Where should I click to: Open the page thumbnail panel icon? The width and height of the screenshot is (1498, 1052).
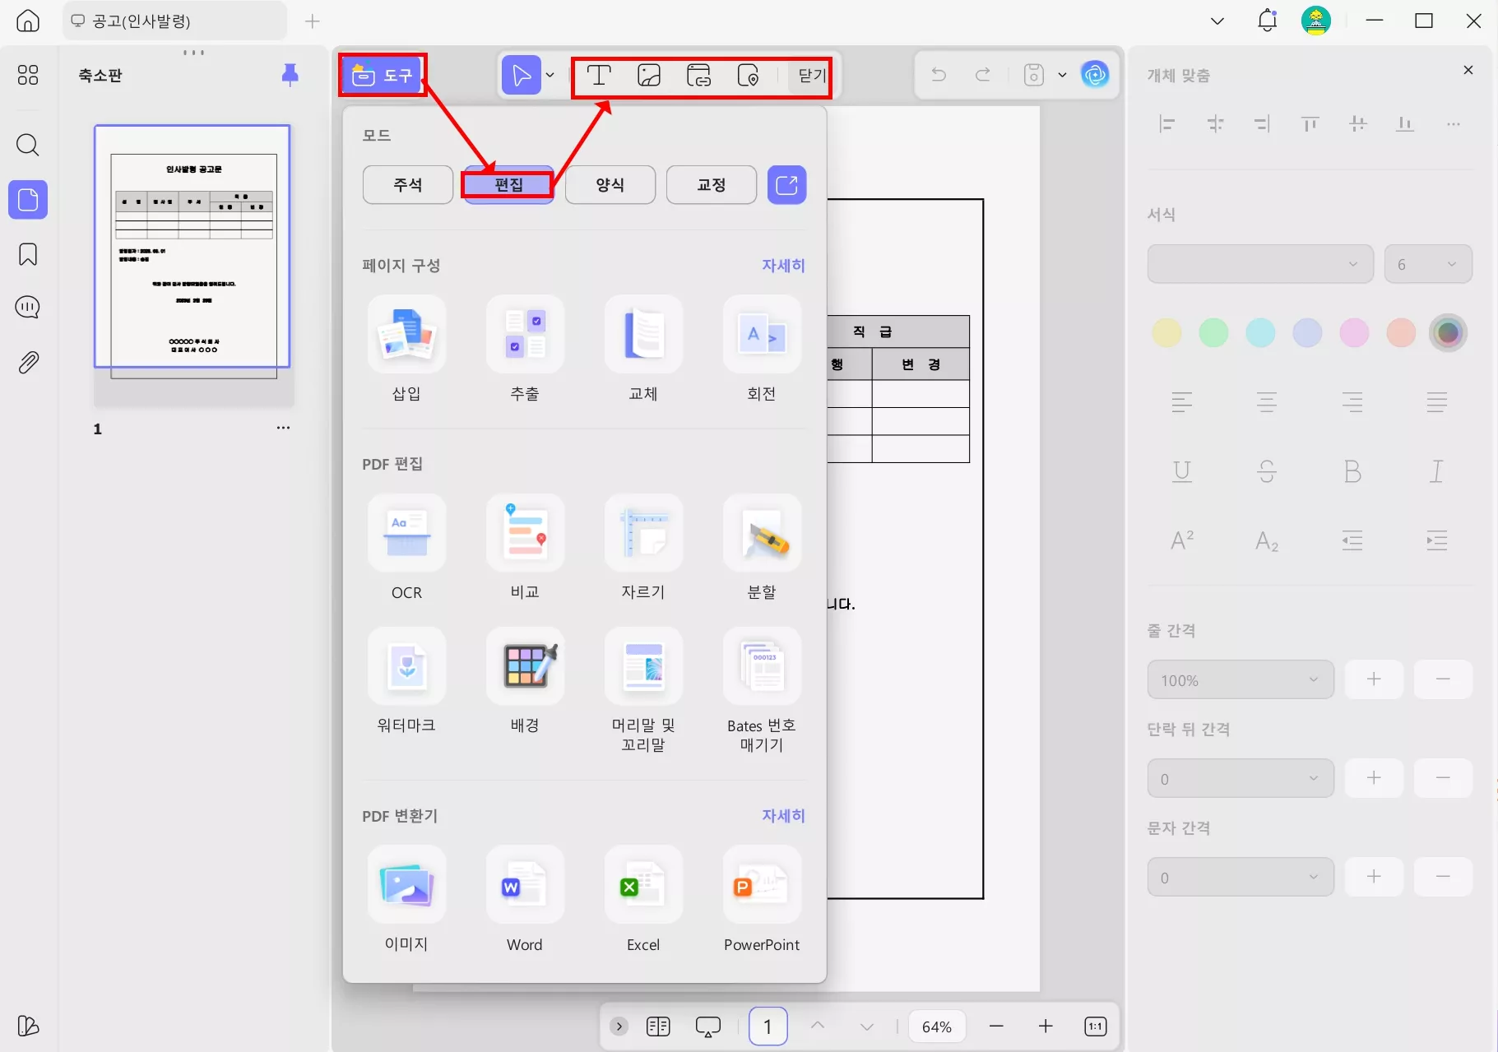pyautogui.click(x=28, y=200)
